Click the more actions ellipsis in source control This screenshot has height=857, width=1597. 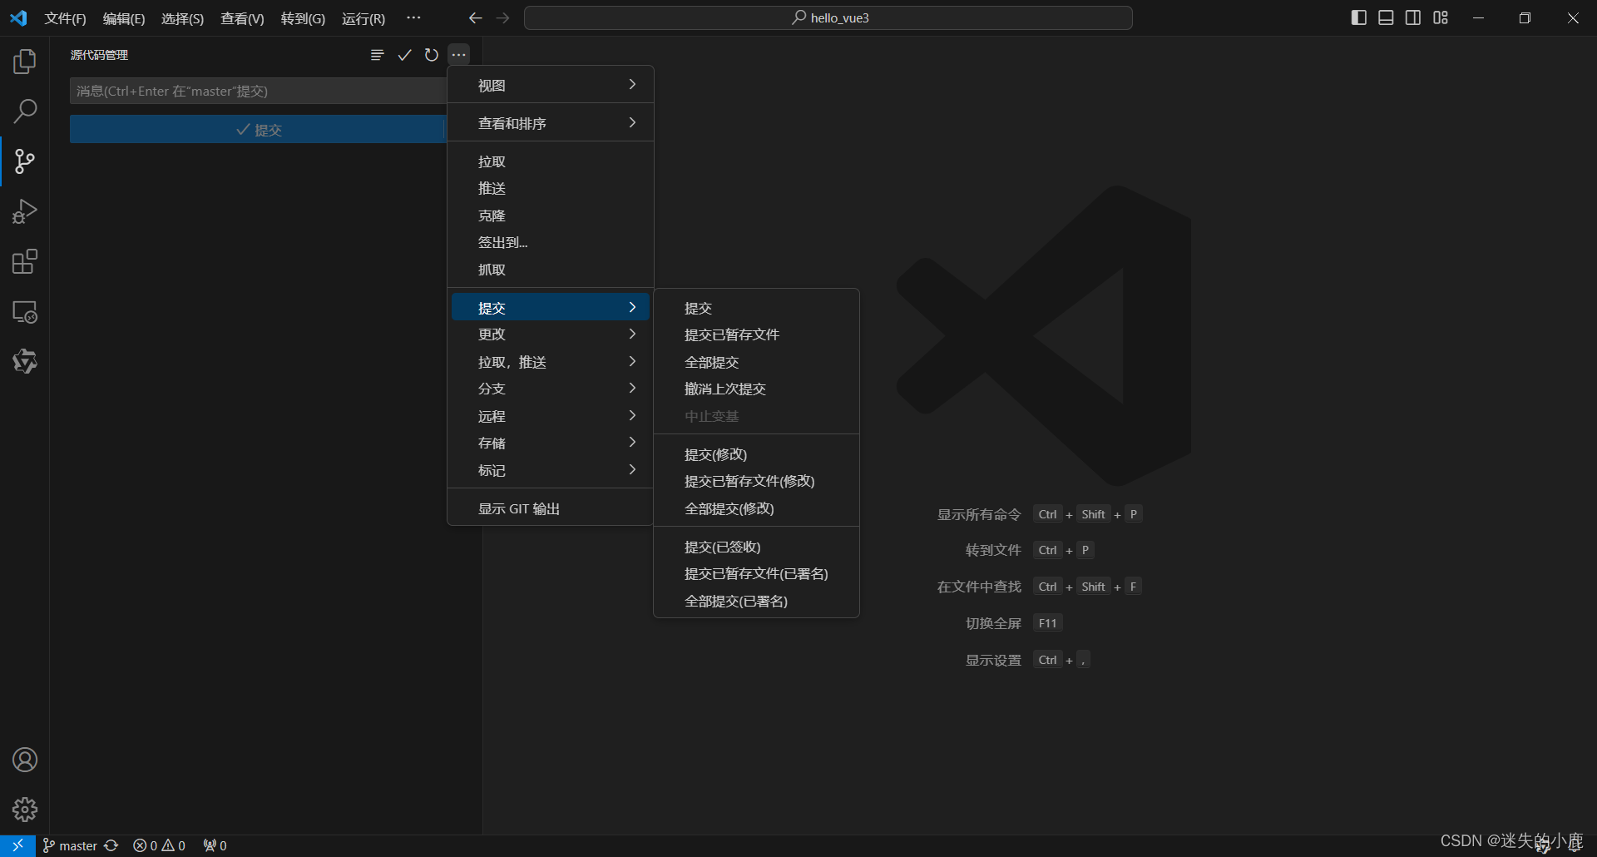point(458,55)
